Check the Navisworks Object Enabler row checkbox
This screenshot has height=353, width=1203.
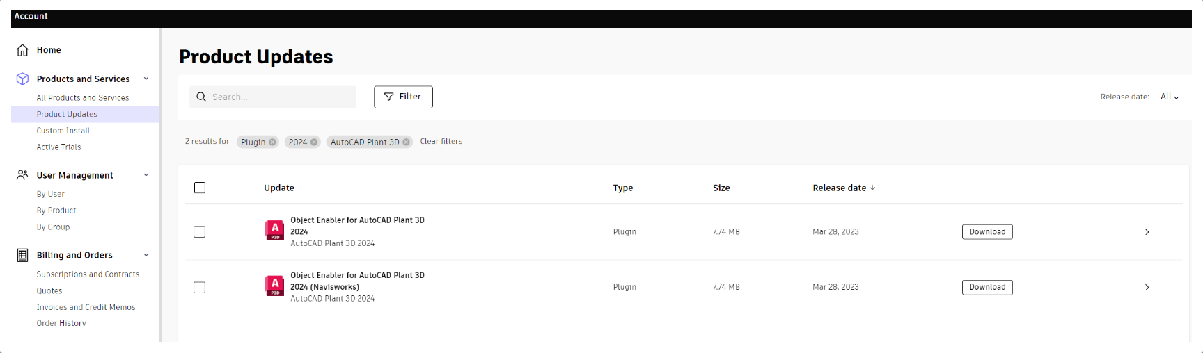(x=200, y=287)
